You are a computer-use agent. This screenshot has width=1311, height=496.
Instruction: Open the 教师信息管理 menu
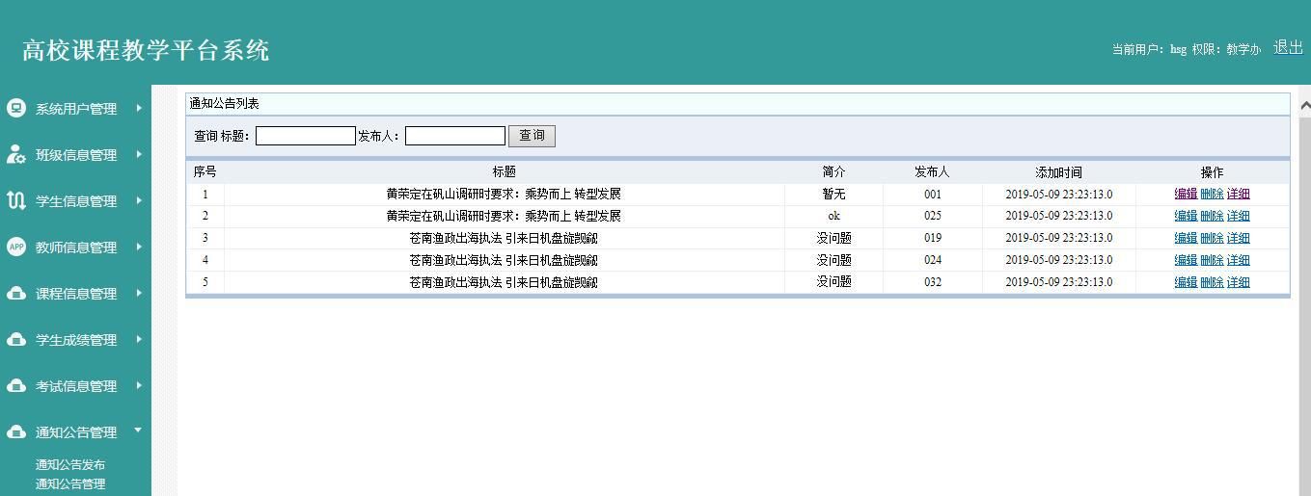[x=75, y=248]
